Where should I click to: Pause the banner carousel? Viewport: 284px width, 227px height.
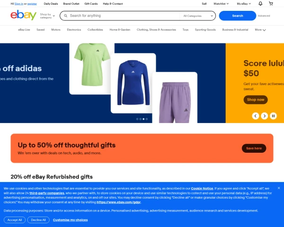click(x=273, y=116)
